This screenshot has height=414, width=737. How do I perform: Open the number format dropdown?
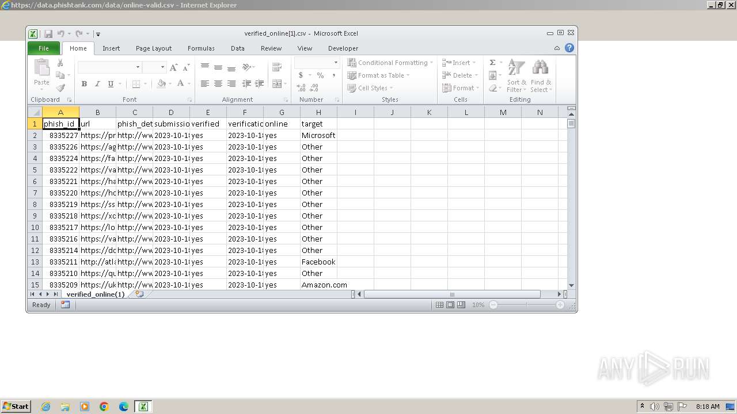[336, 62]
